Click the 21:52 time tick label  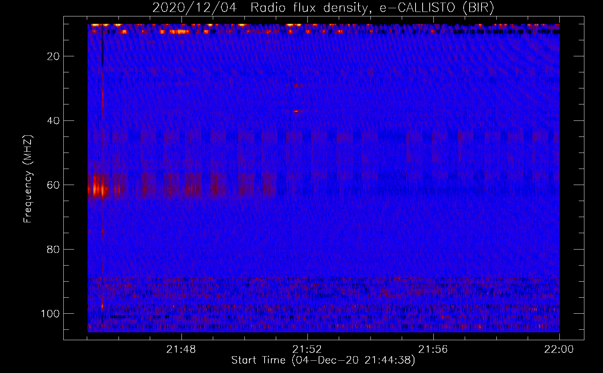[x=307, y=350]
